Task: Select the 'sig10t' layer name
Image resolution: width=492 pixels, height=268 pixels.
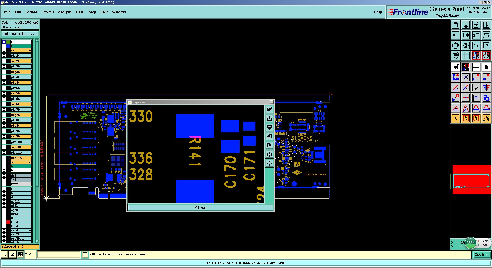Action: [x=21, y=147]
